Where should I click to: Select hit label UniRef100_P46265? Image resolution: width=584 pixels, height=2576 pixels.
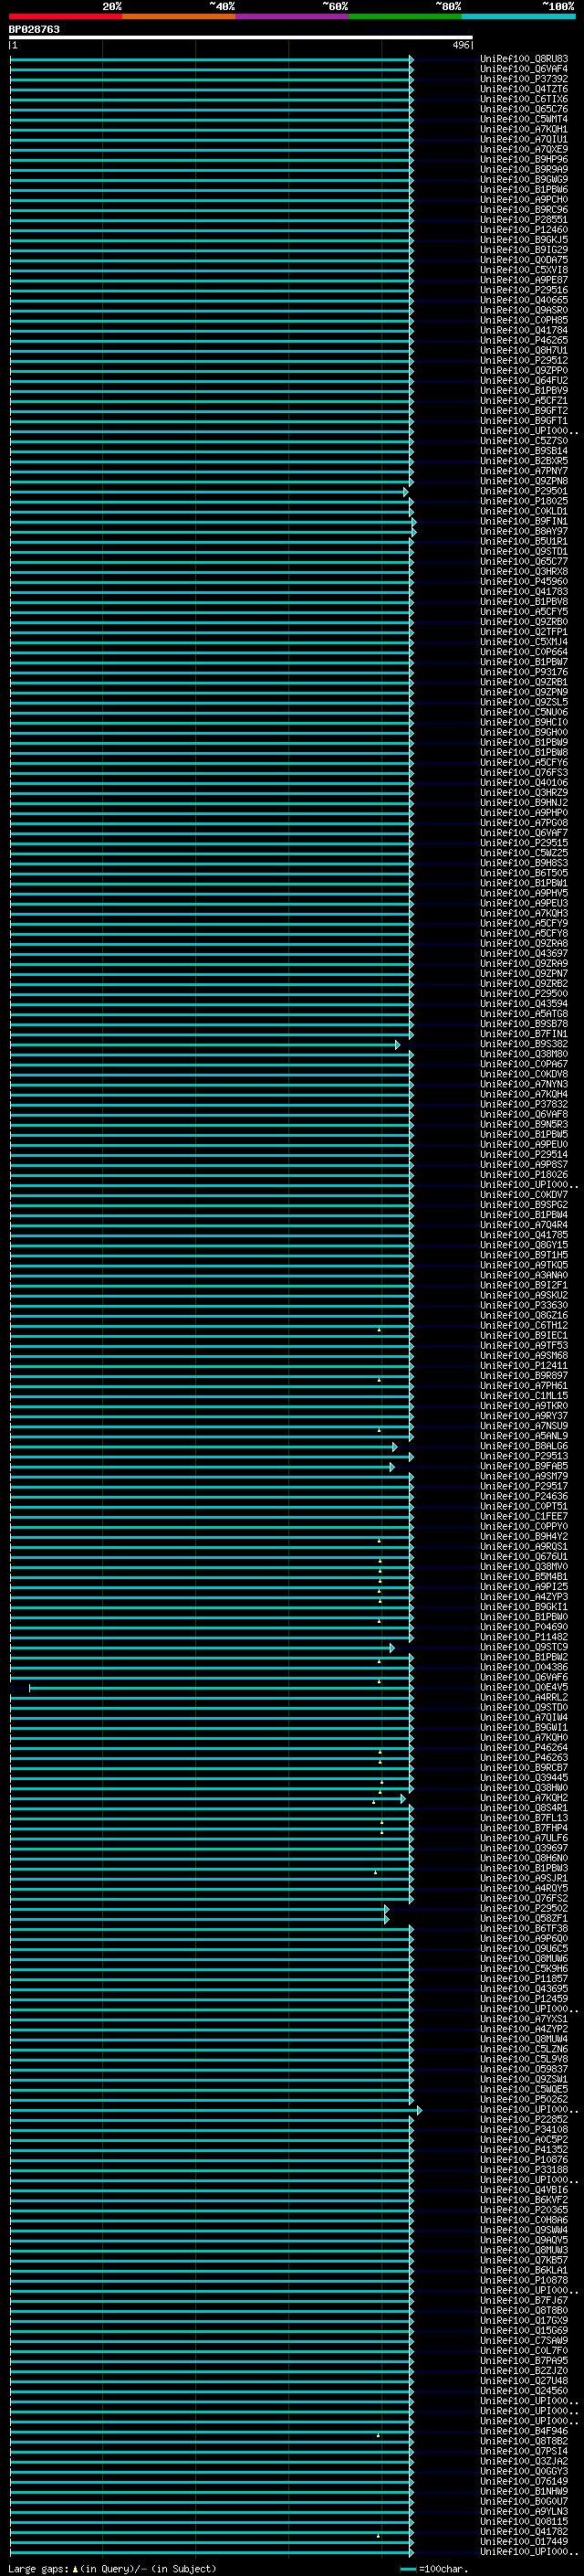click(524, 340)
